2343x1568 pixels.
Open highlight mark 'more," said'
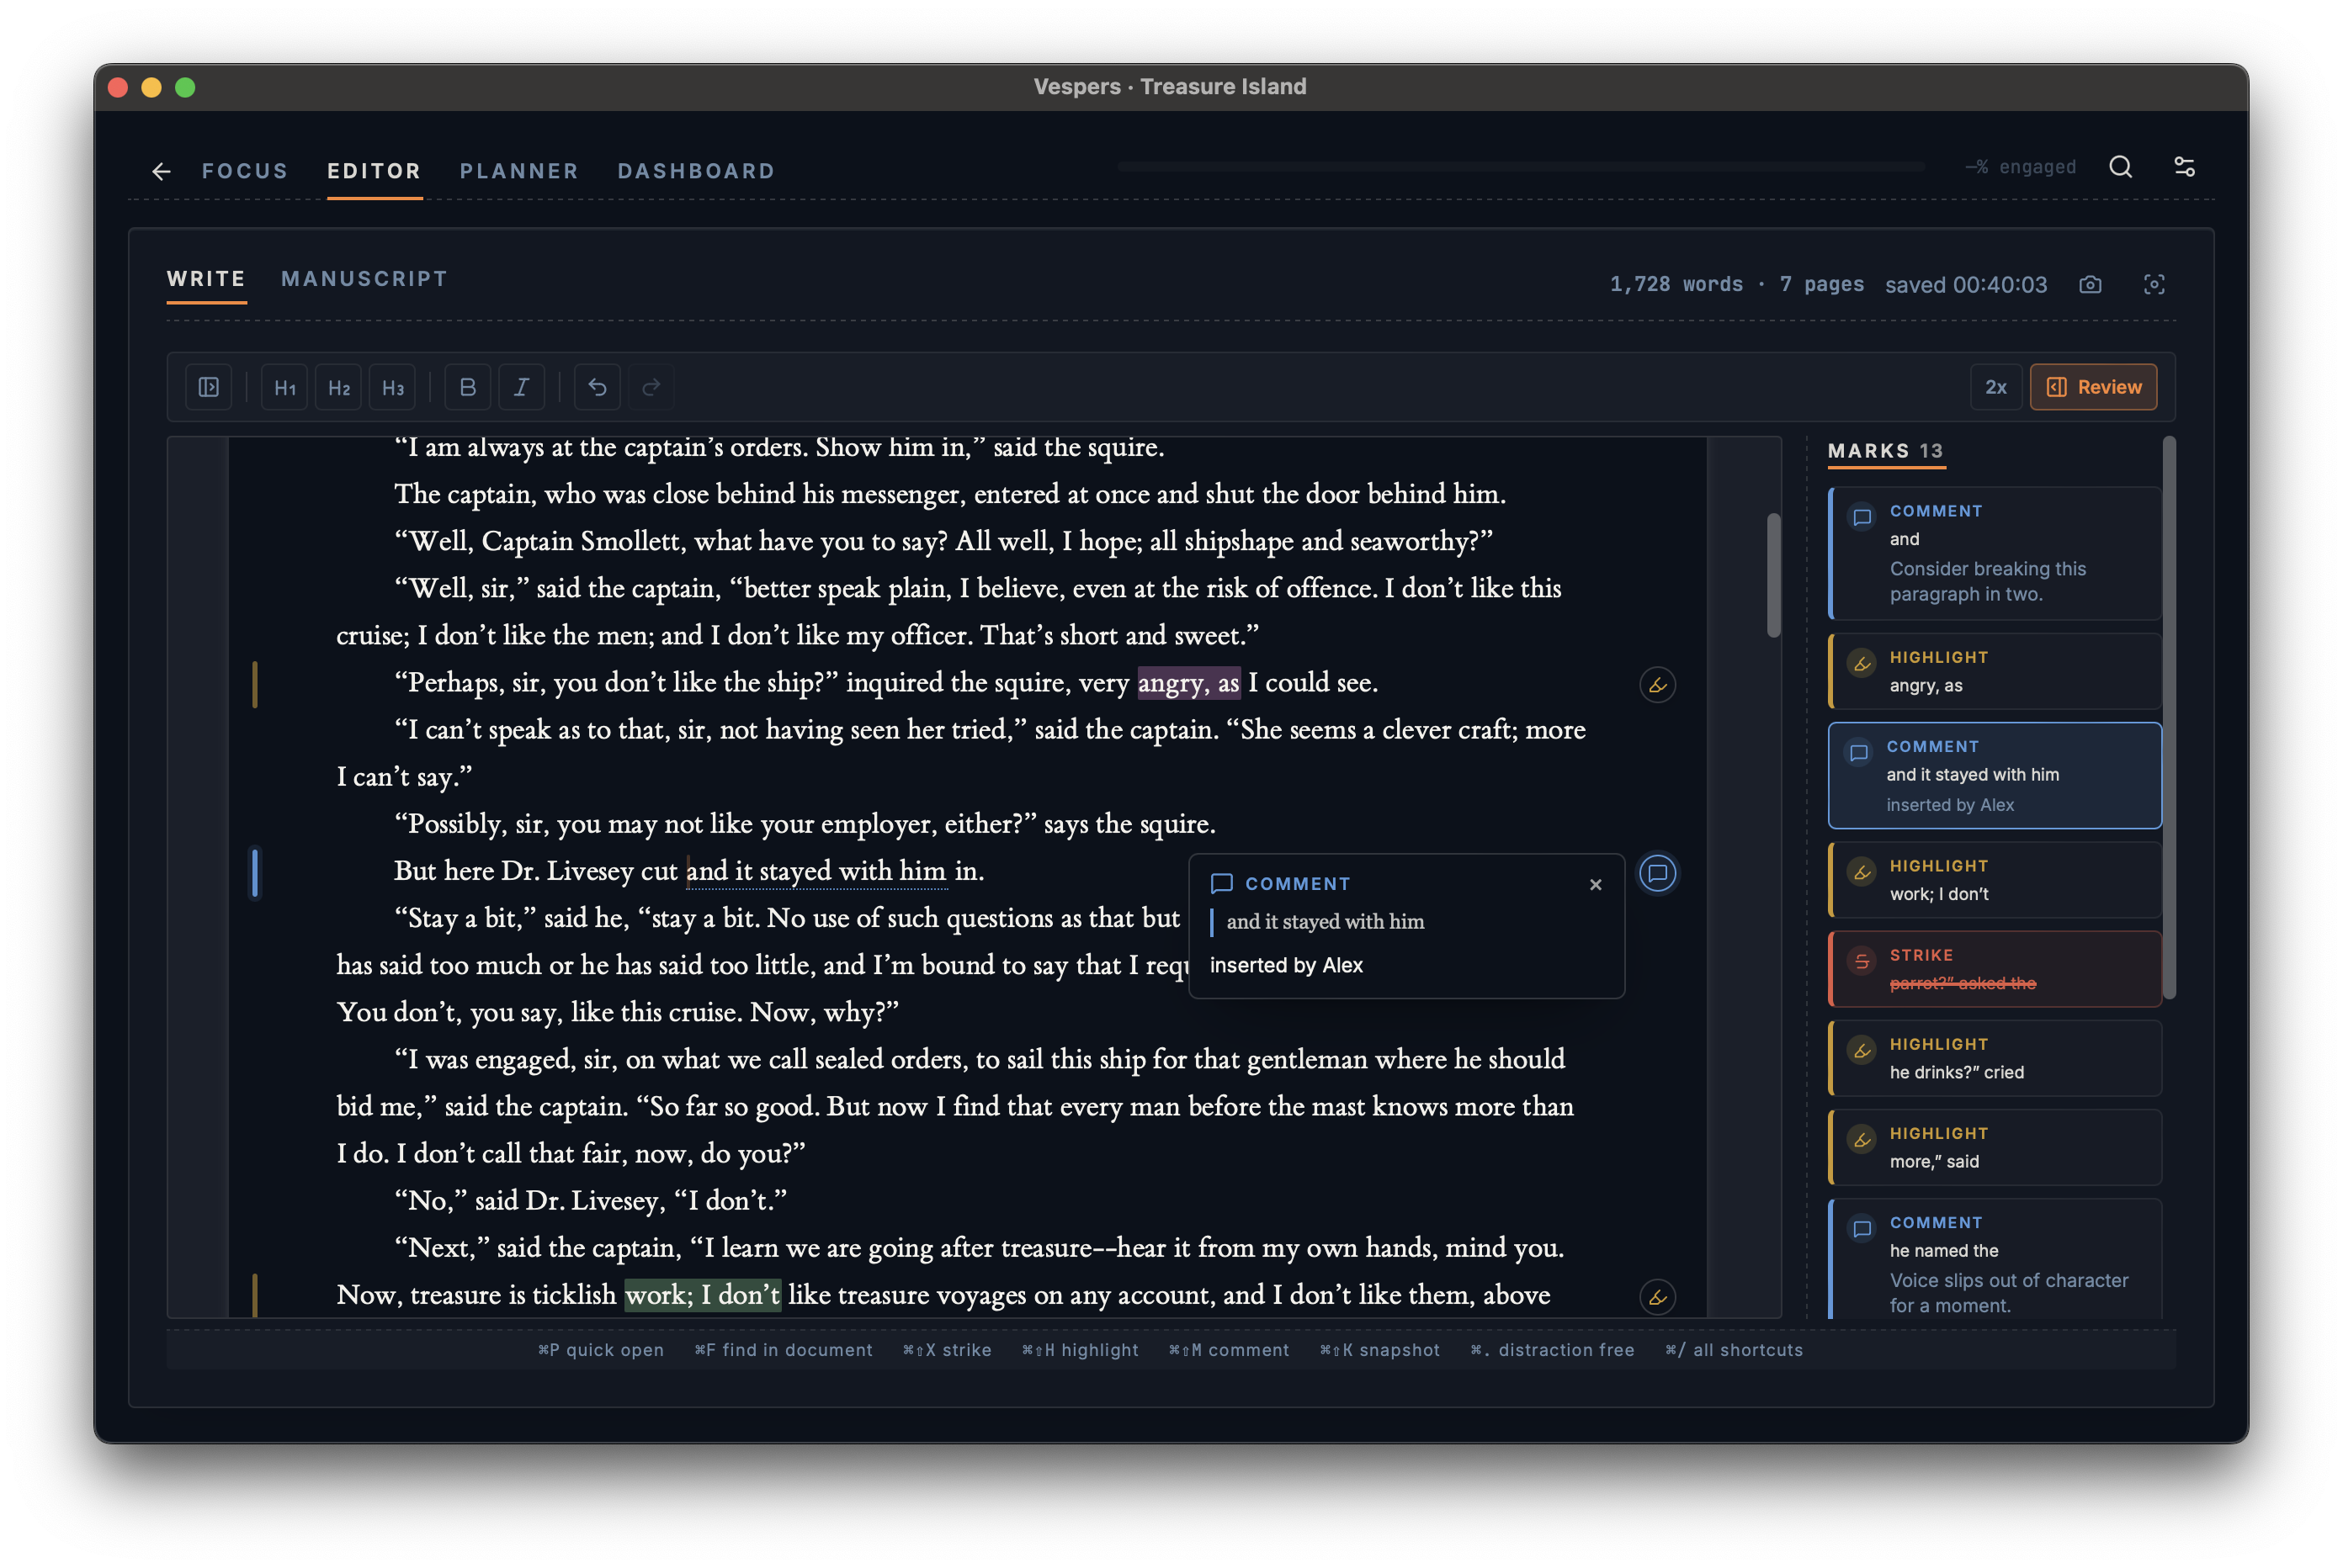click(x=1994, y=1148)
